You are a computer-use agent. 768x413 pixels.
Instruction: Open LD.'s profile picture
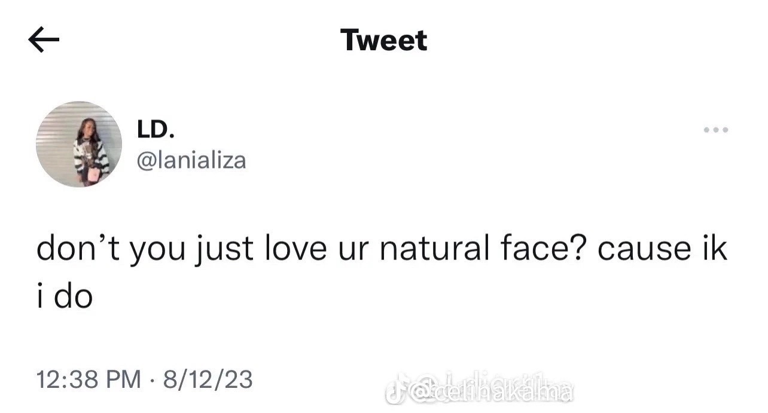point(79,144)
